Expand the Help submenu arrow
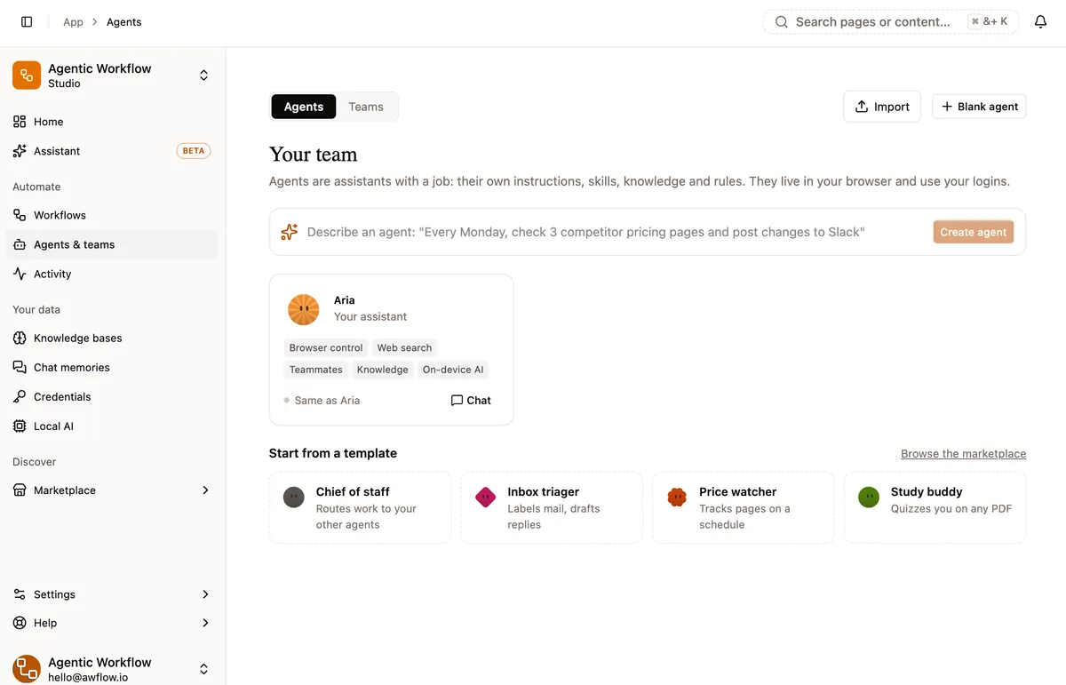This screenshot has width=1066, height=685. 205,623
